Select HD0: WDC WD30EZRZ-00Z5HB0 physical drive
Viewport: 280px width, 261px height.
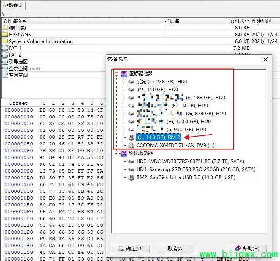(x=190, y=161)
